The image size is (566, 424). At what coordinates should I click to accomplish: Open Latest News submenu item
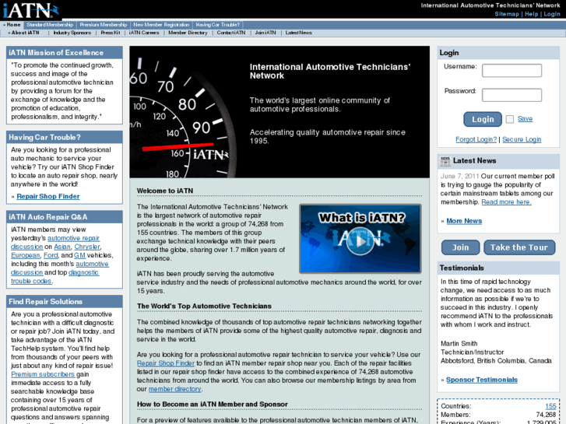pos(298,33)
